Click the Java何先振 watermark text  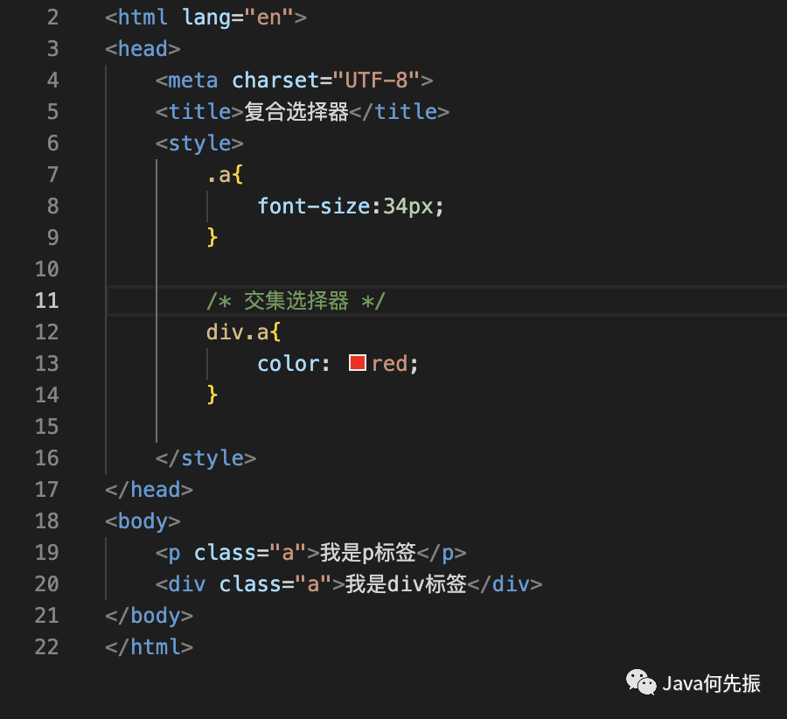tap(712, 683)
